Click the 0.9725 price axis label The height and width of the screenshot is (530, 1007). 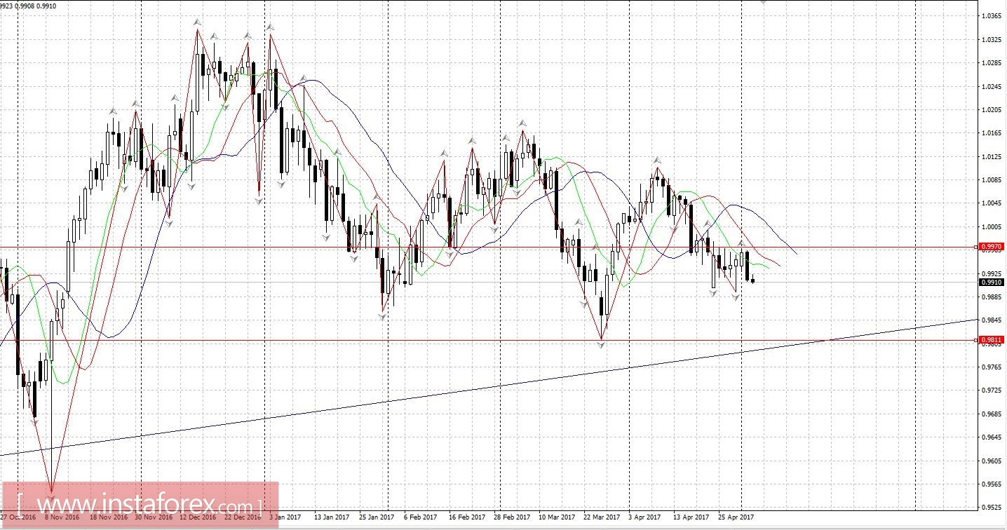point(992,390)
